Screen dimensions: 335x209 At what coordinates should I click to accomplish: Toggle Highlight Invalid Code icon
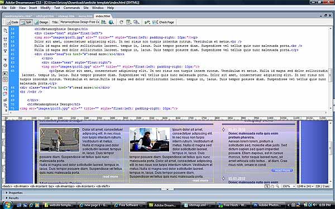coord(6,80)
